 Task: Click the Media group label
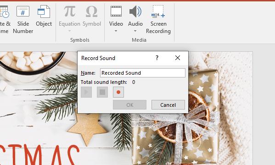(x=139, y=40)
